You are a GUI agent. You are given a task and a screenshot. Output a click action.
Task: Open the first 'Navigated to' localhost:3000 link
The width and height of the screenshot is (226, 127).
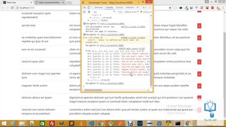(112, 24)
